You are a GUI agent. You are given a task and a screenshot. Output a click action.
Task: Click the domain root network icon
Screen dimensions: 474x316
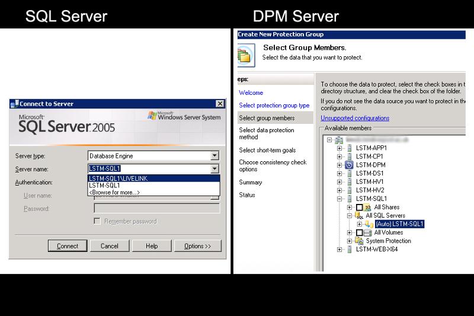339,140
